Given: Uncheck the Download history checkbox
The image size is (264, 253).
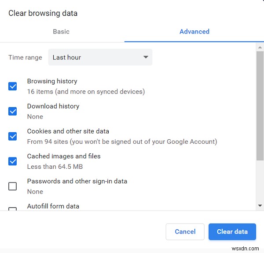Looking at the screenshot, I should [12, 112].
